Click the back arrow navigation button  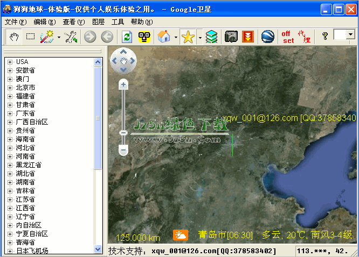tap(107, 37)
